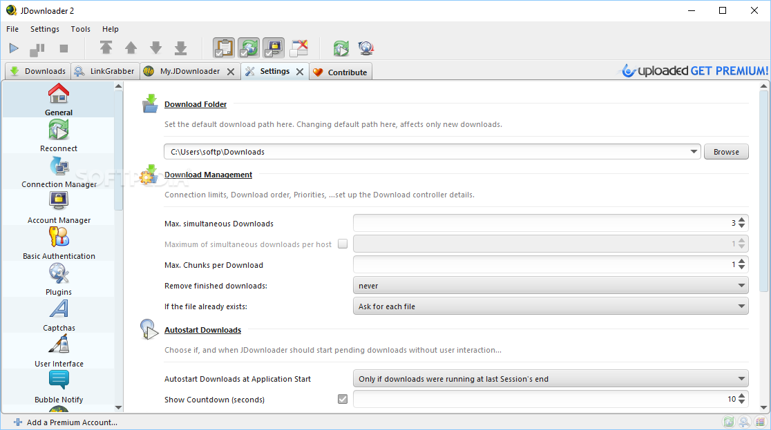Open the File menu

[x=12, y=29]
